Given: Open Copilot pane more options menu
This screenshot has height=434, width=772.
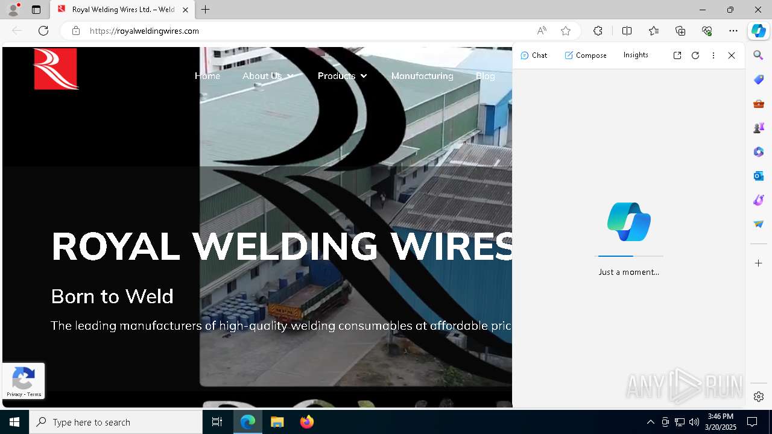Looking at the screenshot, I should click(x=713, y=55).
